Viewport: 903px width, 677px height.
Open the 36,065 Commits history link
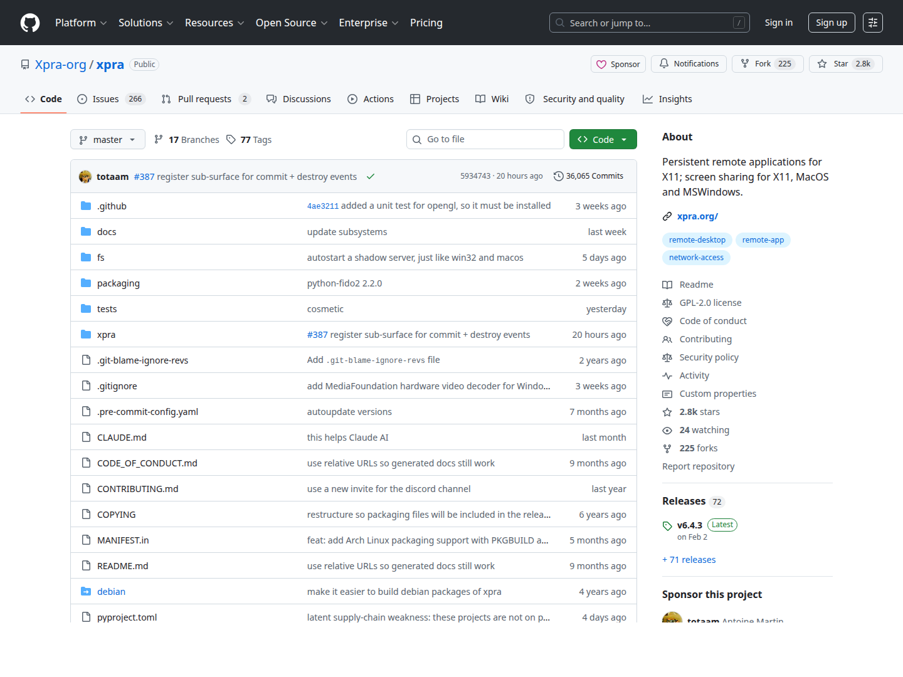click(588, 176)
